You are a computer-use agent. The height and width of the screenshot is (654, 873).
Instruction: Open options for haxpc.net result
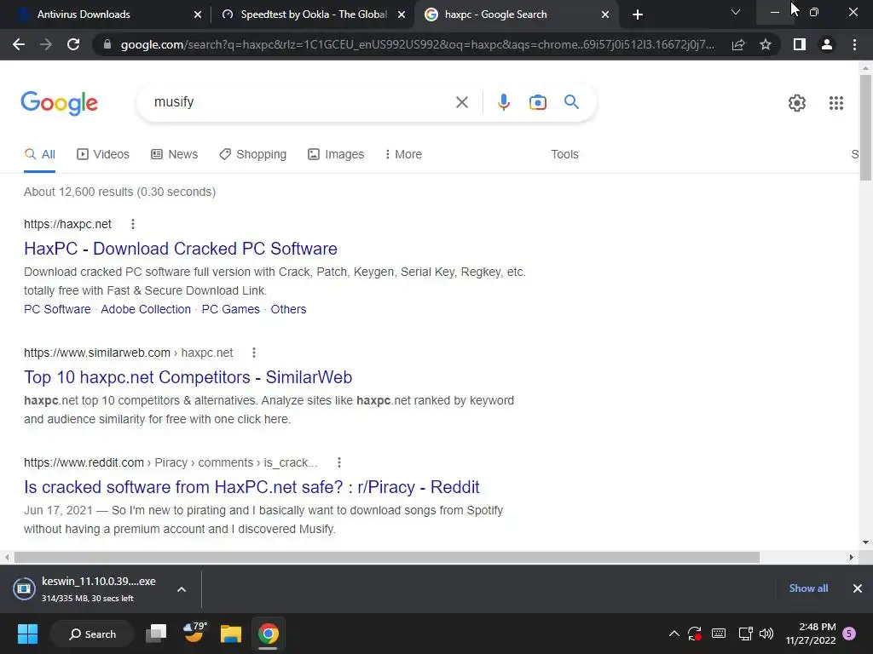coord(132,224)
